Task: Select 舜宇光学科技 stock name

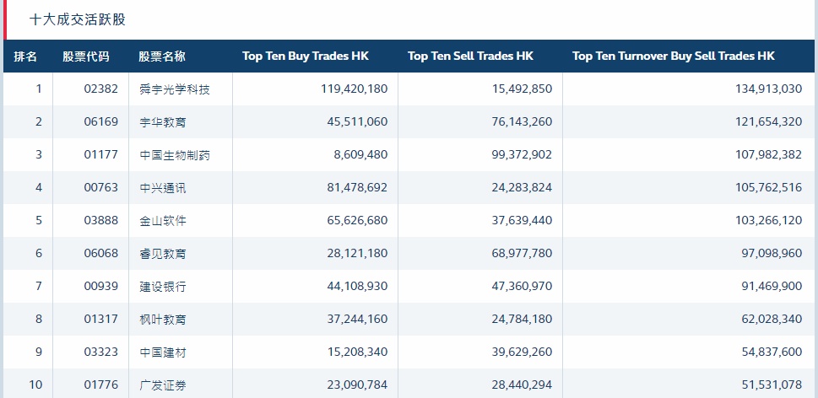Action: click(175, 89)
